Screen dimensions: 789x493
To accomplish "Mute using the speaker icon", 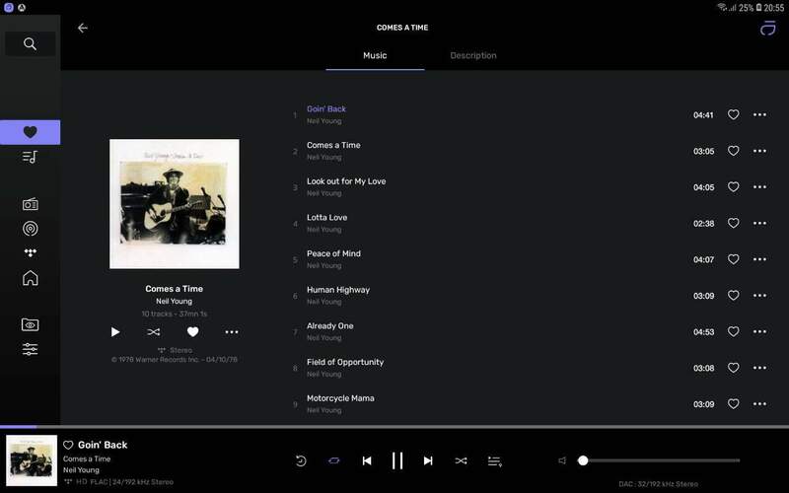I will [x=562, y=460].
